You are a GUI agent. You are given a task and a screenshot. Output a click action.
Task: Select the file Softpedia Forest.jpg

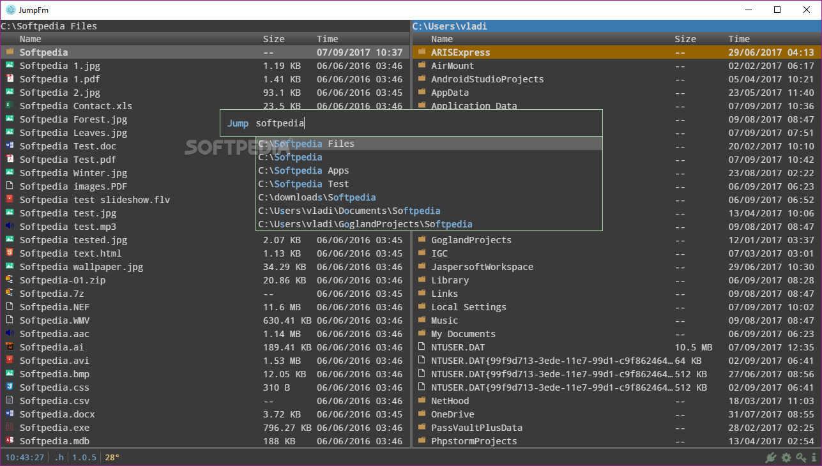tap(204, 119)
